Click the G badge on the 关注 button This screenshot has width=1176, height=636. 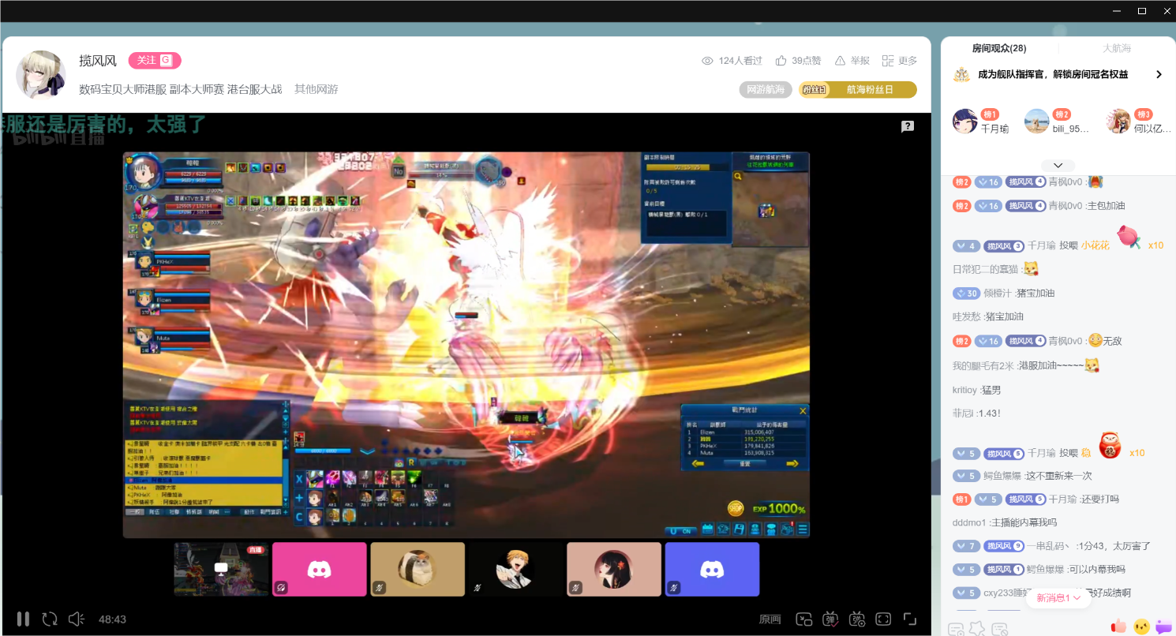click(x=166, y=60)
